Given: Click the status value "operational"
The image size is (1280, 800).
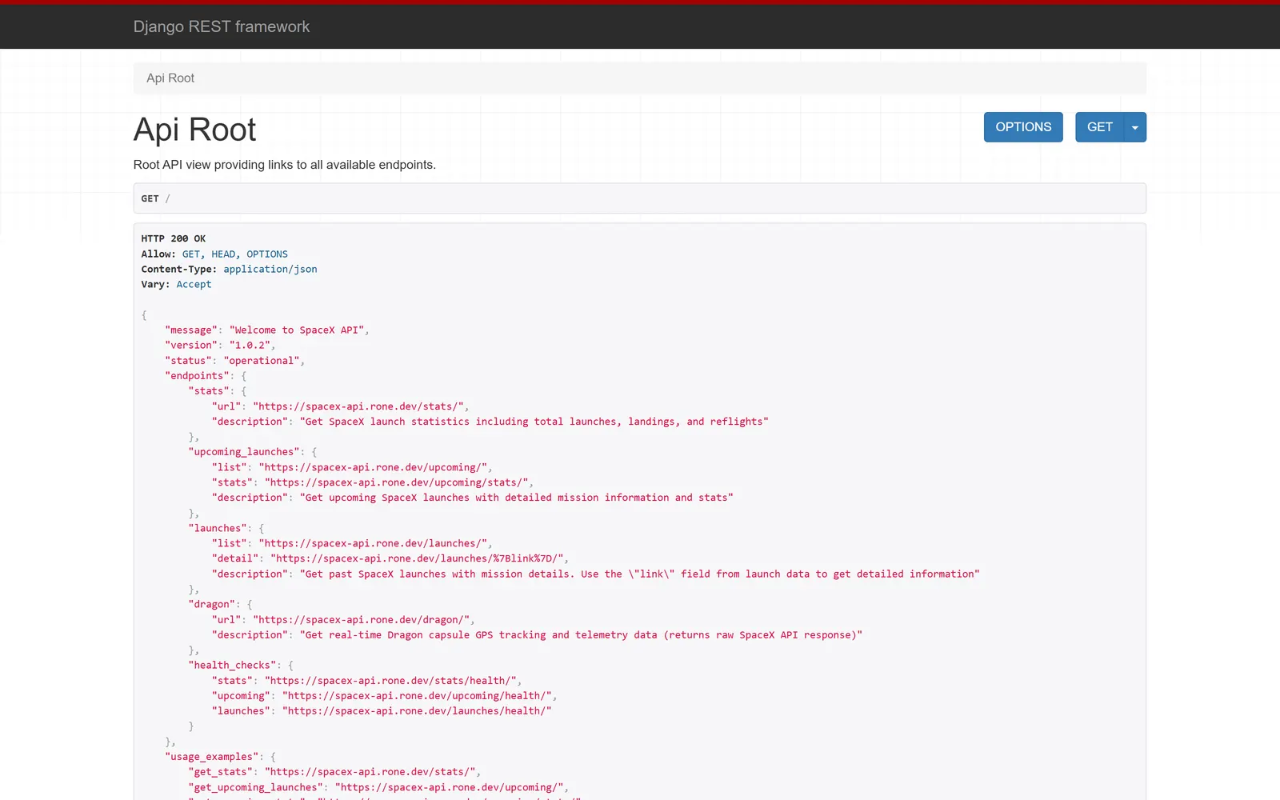Looking at the screenshot, I should [262, 361].
